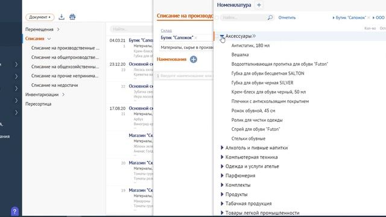Viewport: 386px width, 217px height.
Task: Open the help question mark icon
Action: tap(14, 212)
